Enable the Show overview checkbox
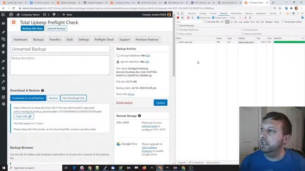The image size is (305, 171). (178, 34)
